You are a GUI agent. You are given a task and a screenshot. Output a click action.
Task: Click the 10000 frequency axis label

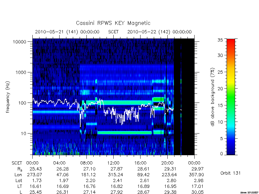19,42
